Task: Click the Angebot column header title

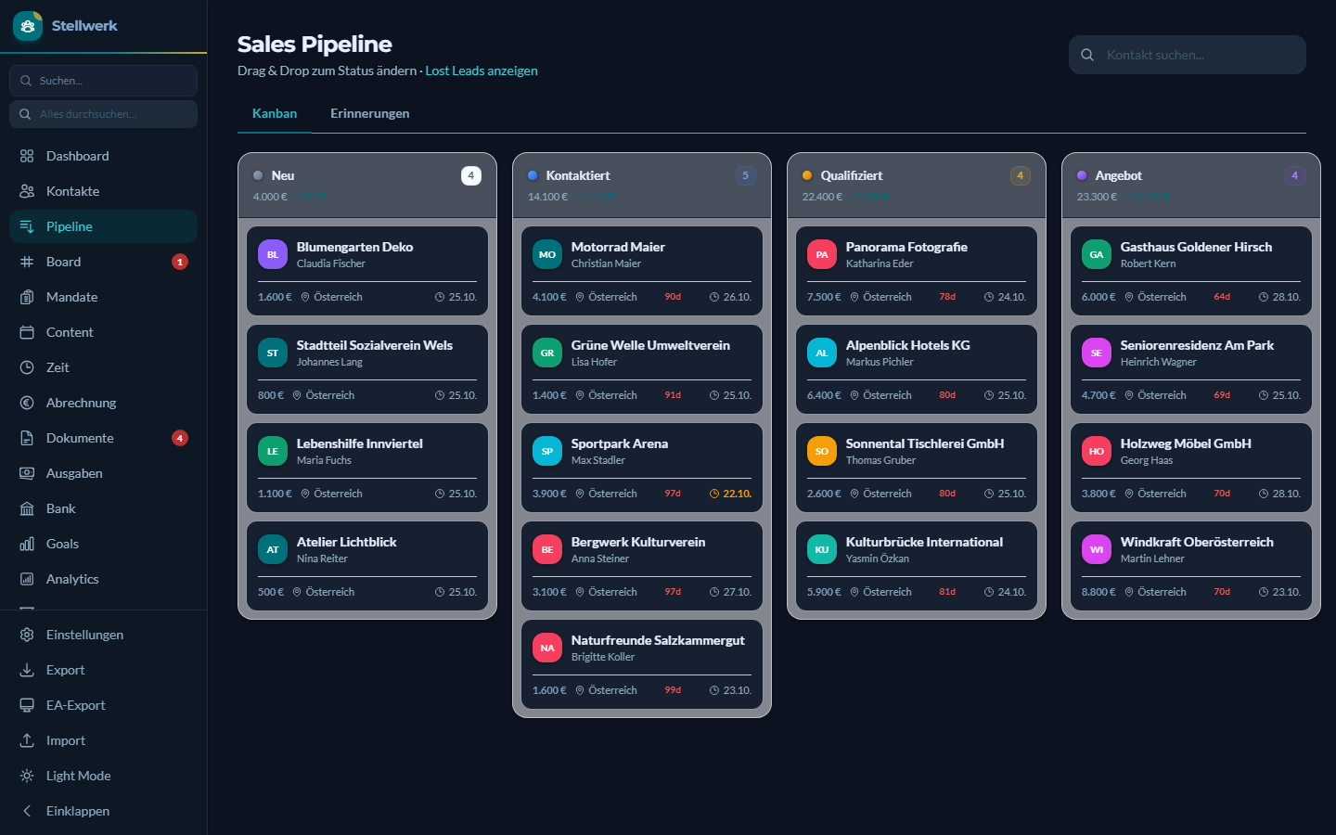Action: coord(1118,175)
